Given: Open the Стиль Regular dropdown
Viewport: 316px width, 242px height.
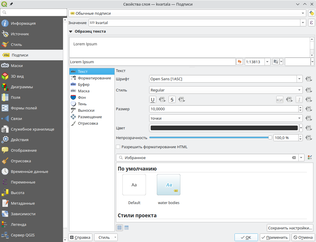Looking at the screenshot, I should coord(226,90).
